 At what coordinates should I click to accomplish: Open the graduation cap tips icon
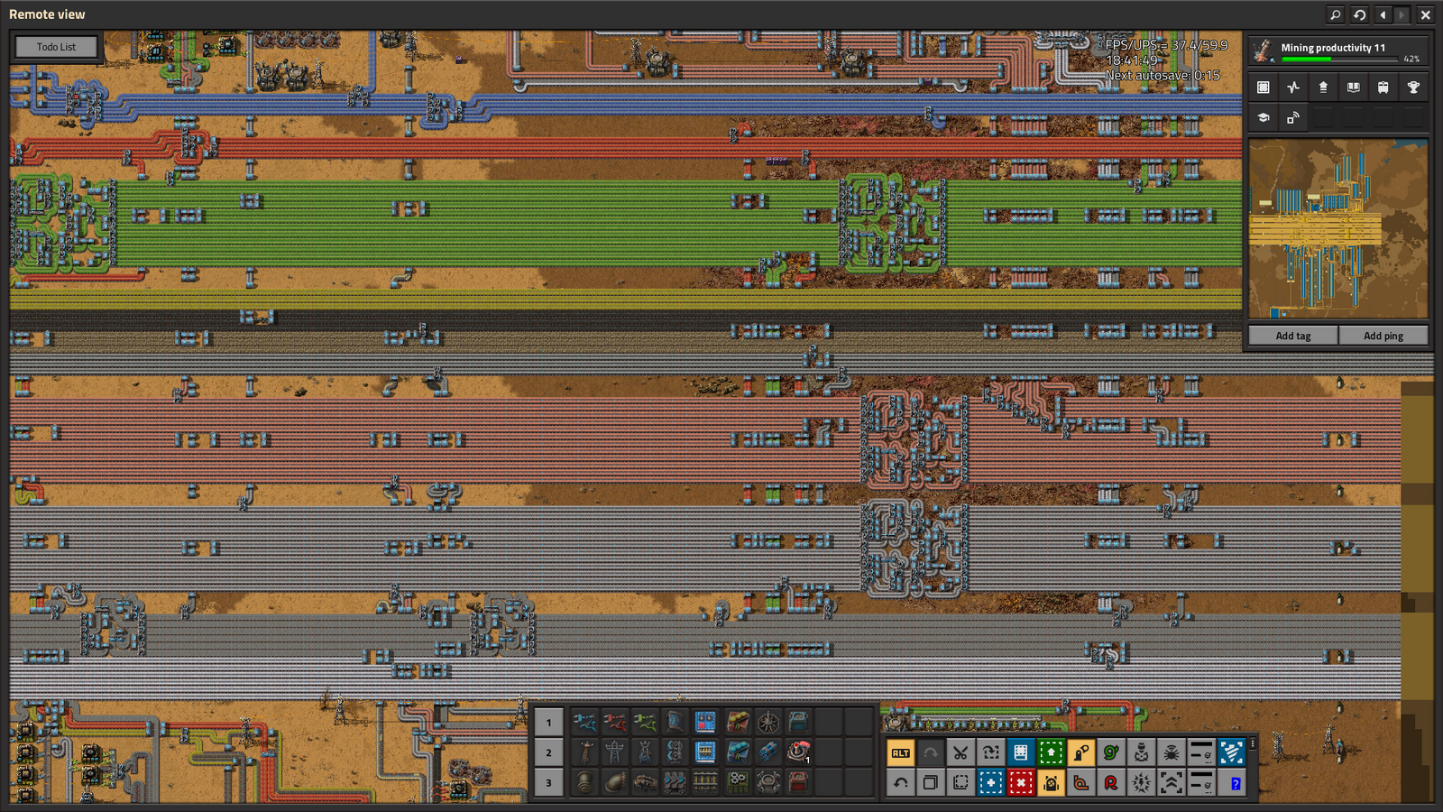[x=1264, y=118]
